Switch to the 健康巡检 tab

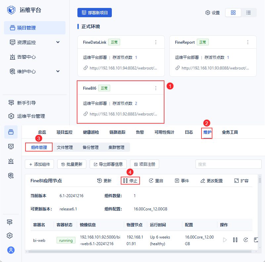[91, 132]
